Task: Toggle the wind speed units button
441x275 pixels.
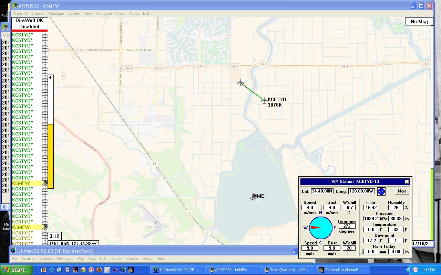Action: [320, 208]
